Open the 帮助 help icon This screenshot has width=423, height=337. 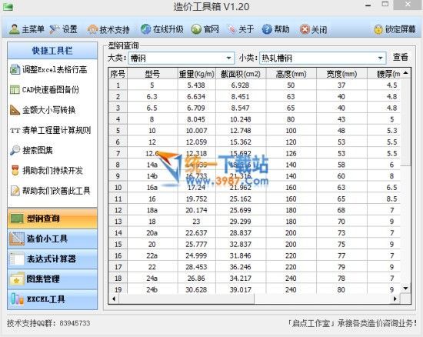pyautogui.click(x=267, y=29)
